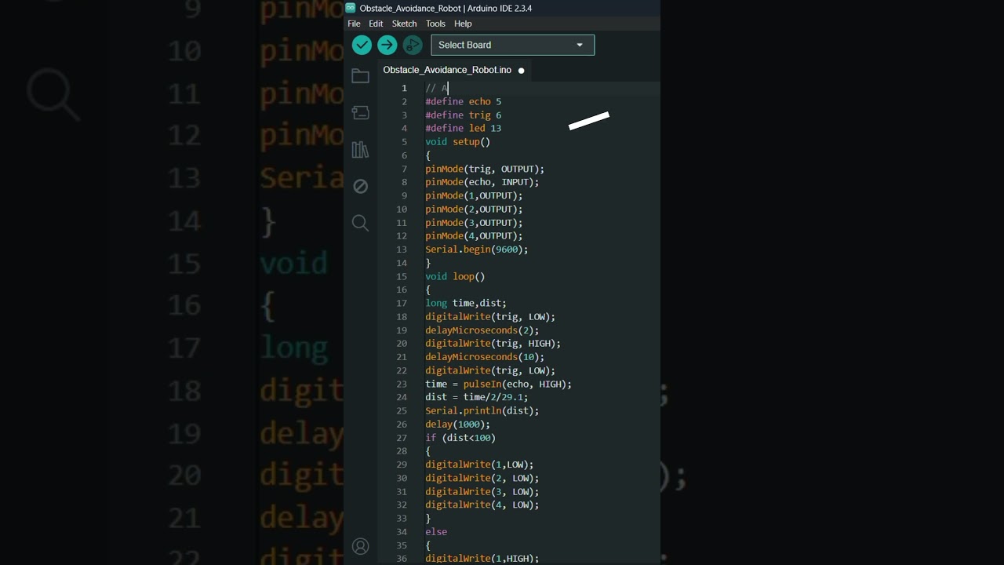Click the Verify checkmark button
1004x565 pixels.
pos(362,45)
